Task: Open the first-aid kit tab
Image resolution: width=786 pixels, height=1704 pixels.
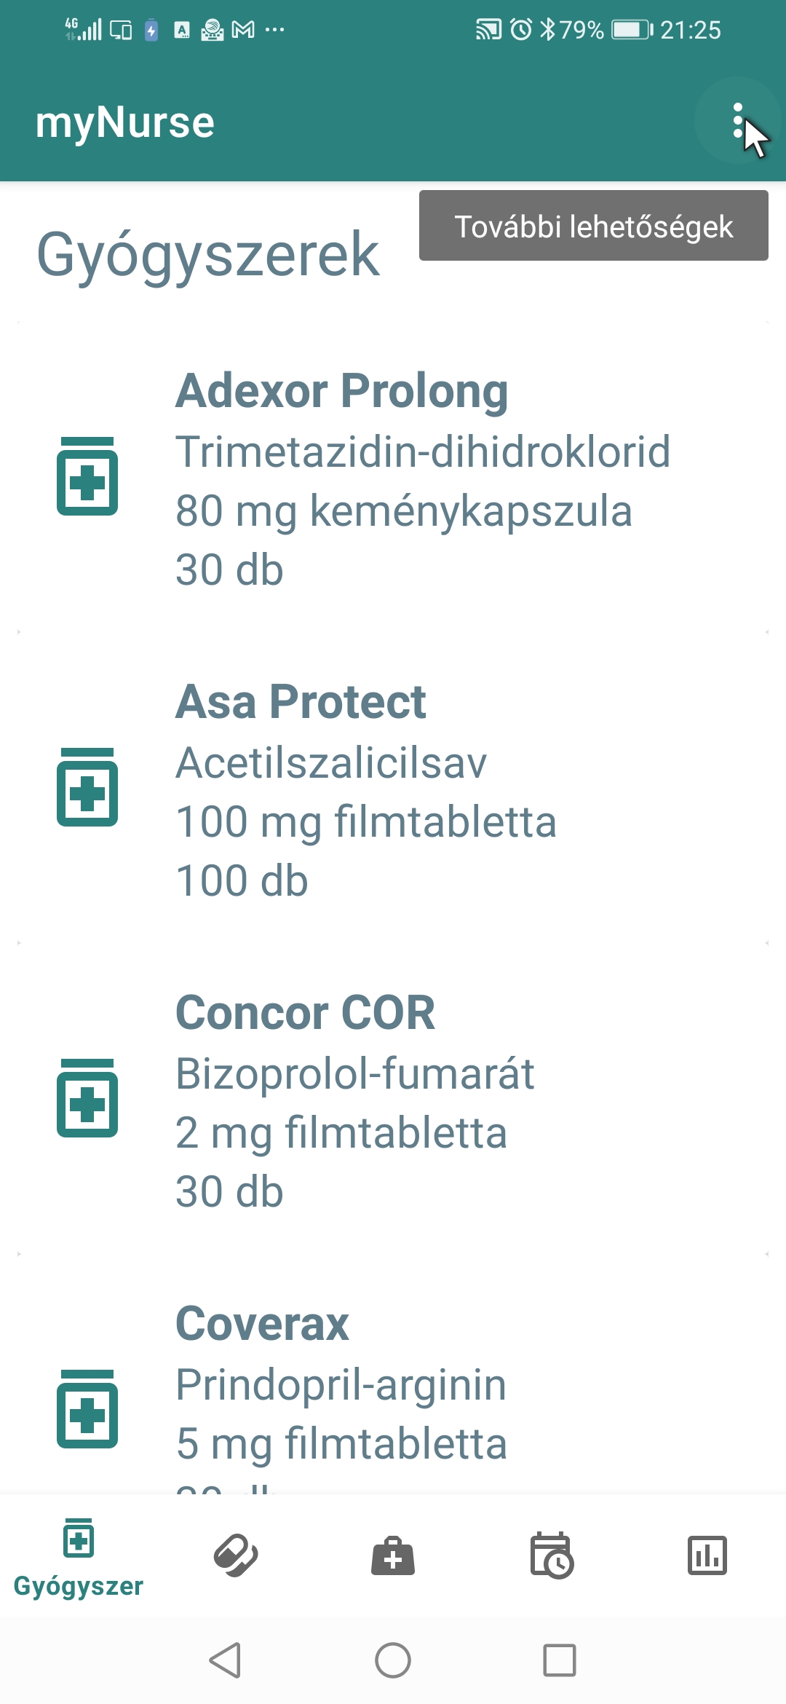Action: 393,1555
